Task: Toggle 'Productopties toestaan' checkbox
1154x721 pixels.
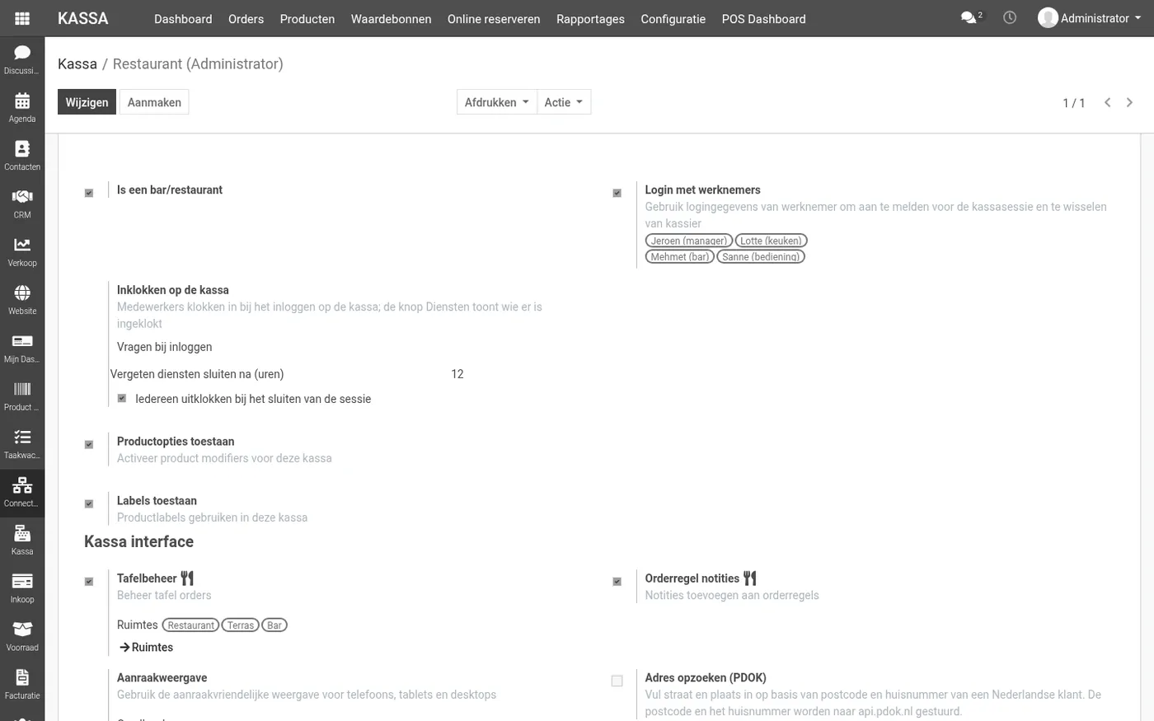Action: pyautogui.click(x=89, y=444)
